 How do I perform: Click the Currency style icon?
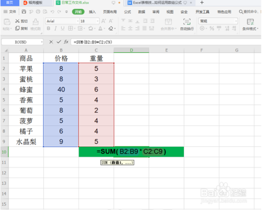[x=202, y=28]
